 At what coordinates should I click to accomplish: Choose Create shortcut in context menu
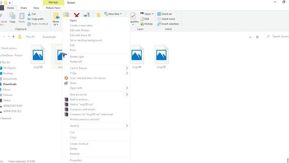[x=79, y=144]
